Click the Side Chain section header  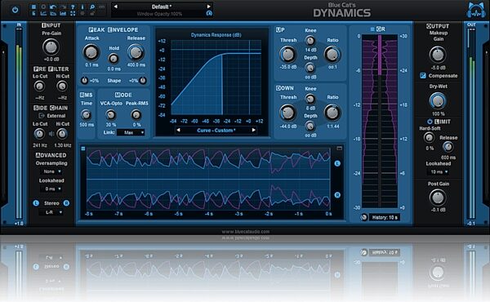51,108
